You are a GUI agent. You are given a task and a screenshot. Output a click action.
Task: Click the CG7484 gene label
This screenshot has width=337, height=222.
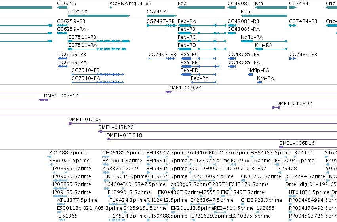(x=299, y=4)
